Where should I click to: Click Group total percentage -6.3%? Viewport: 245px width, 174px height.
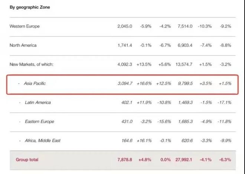(225, 160)
